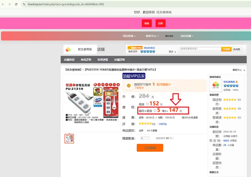
Task: Click the orange 立即購買 buy button
Action: [150, 148]
